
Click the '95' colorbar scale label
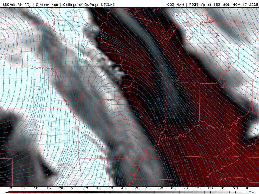point(248,188)
